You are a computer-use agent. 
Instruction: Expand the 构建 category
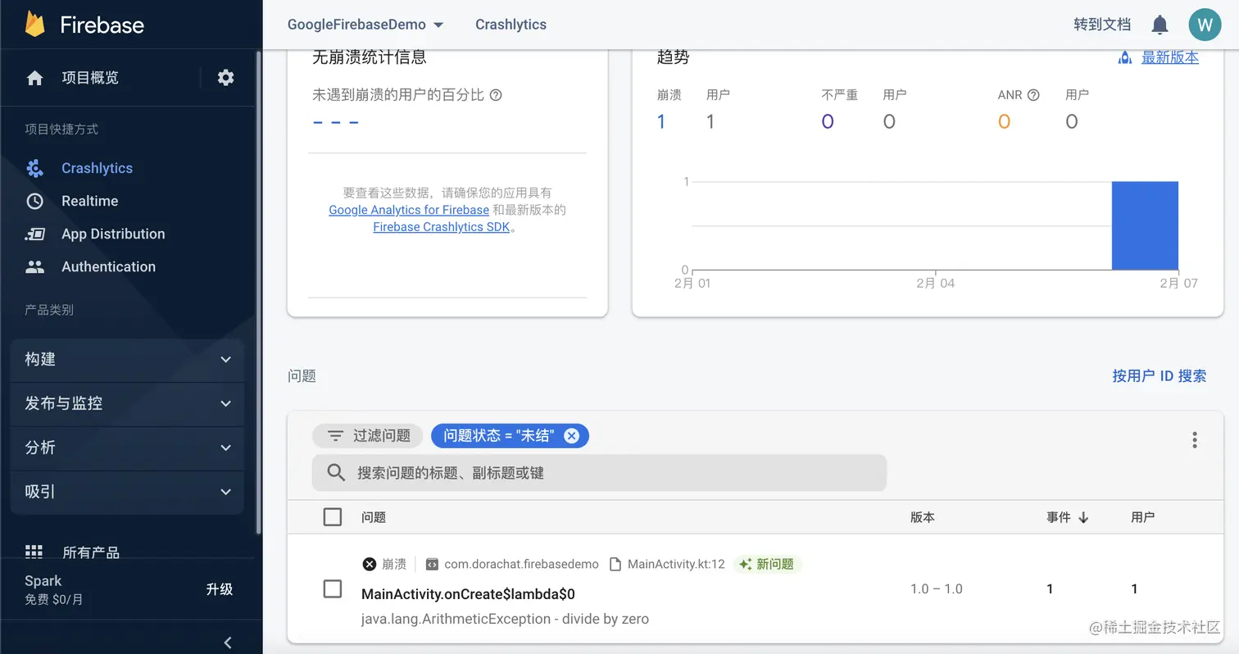coord(127,359)
